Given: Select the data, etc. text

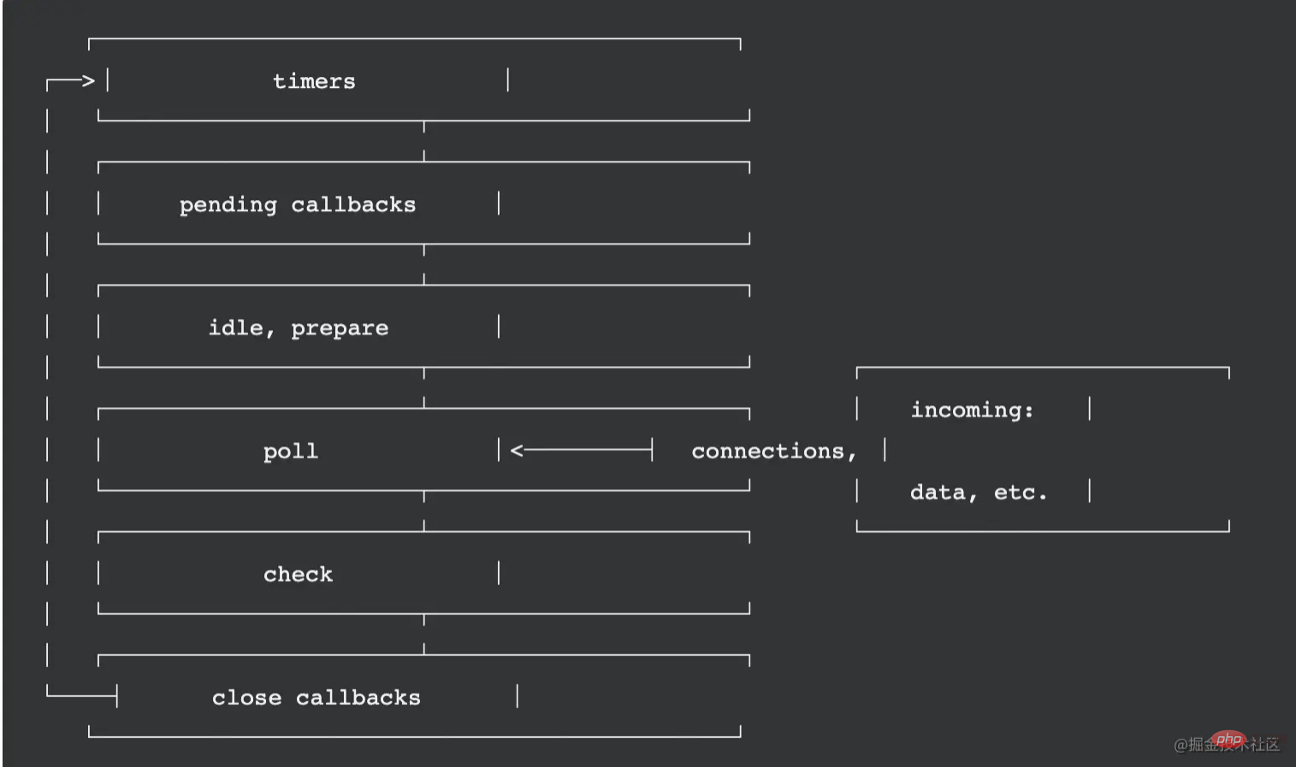Looking at the screenshot, I should click(979, 493).
